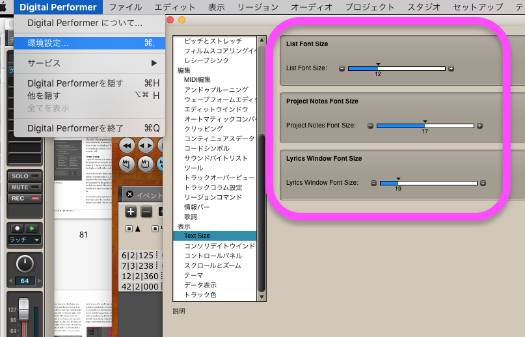The height and width of the screenshot is (337, 525).
Task: Click the rewind transport button
Action: pyautogui.click(x=127, y=145)
